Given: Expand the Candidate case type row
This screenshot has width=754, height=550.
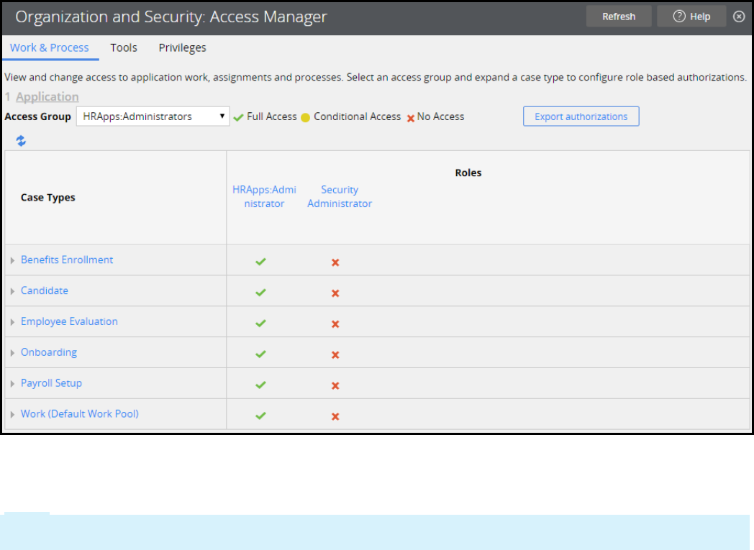Looking at the screenshot, I should [13, 291].
